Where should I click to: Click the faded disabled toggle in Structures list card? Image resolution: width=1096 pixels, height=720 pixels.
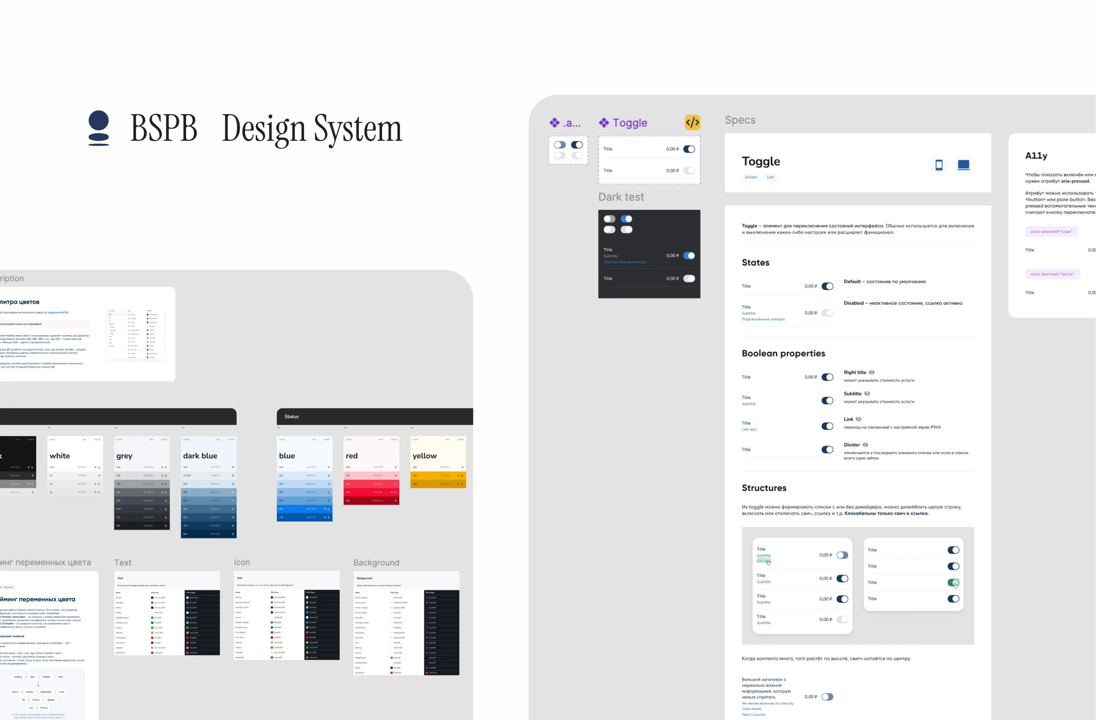(x=842, y=620)
